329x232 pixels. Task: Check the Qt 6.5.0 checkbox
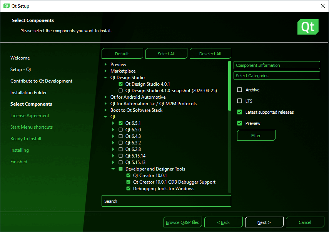click(121, 130)
